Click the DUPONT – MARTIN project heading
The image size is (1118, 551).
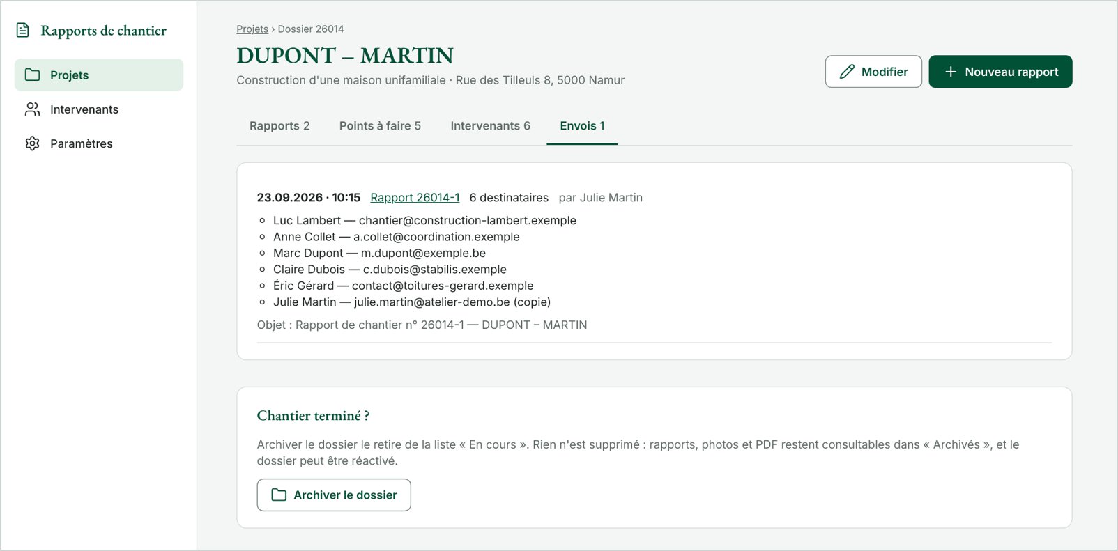click(x=345, y=56)
